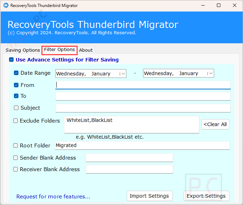Toggle the From filter checkbox

(16, 85)
